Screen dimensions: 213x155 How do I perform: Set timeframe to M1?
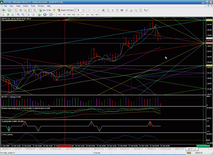click(x=60, y=15)
